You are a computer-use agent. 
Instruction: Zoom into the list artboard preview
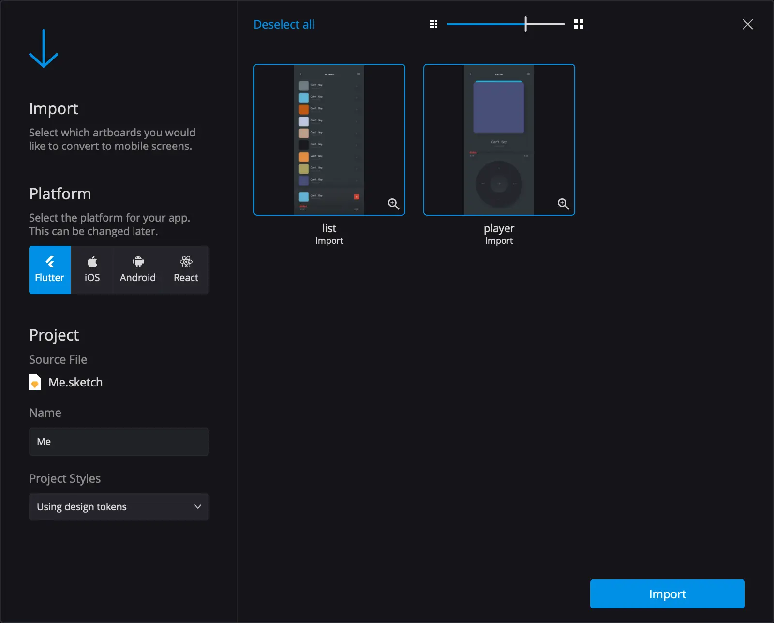tap(394, 204)
